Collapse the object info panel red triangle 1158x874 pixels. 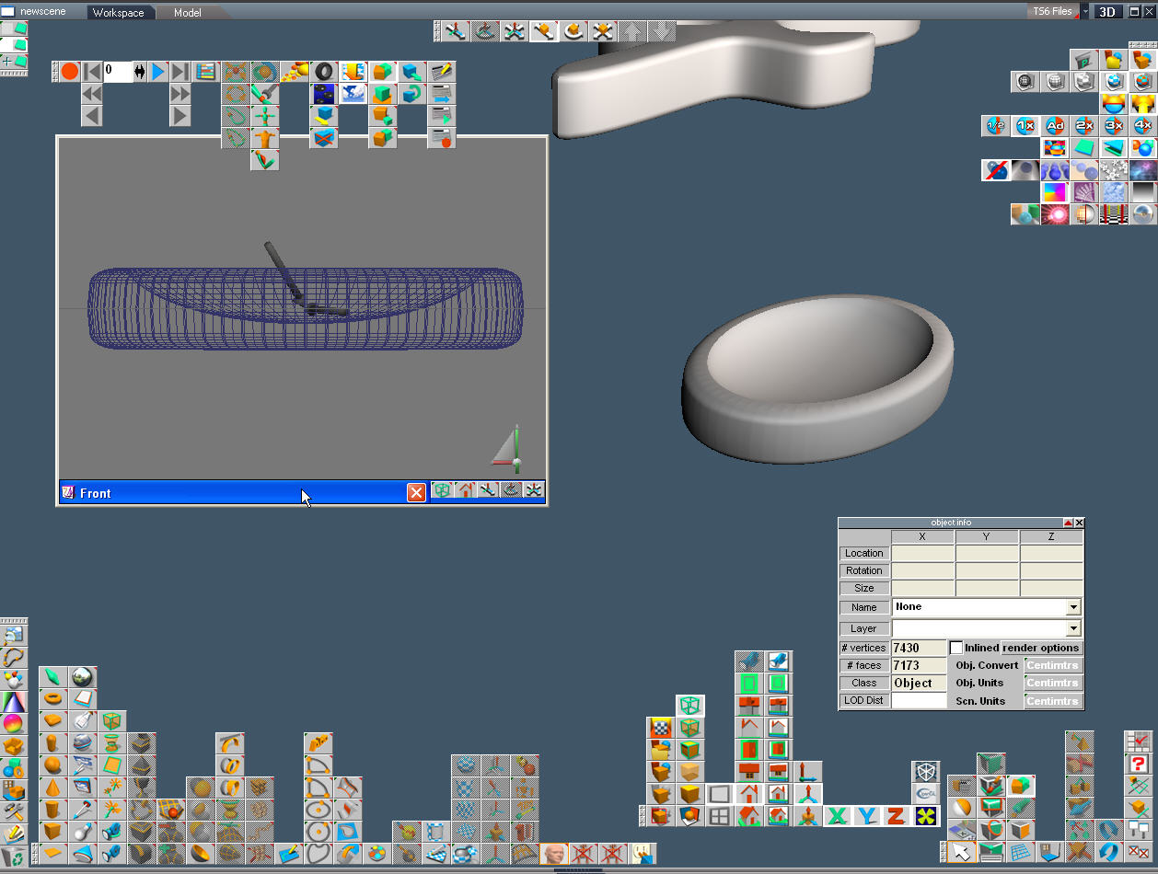point(1069,523)
